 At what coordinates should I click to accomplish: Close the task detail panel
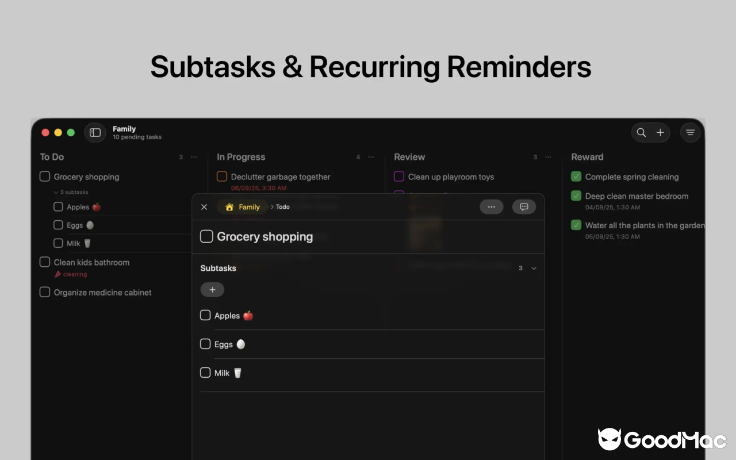point(204,207)
